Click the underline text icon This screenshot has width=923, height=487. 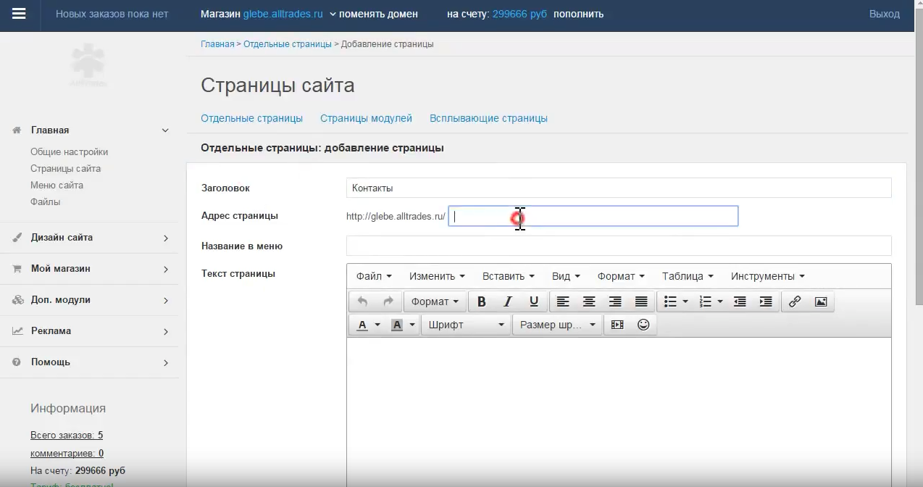tap(534, 302)
